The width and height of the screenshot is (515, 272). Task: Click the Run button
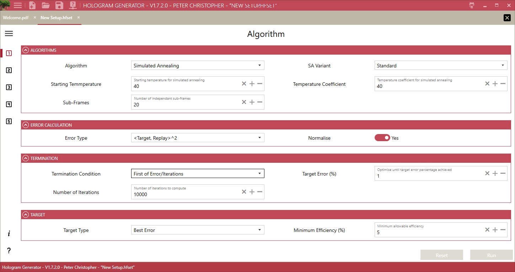491,255
